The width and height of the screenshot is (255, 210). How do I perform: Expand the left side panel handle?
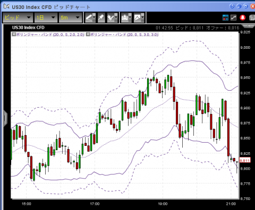pyautogui.click(x=5, y=118)
